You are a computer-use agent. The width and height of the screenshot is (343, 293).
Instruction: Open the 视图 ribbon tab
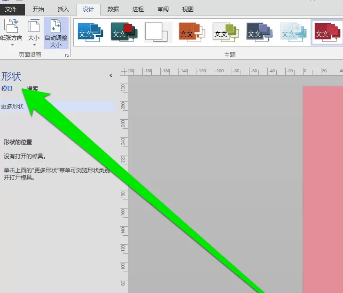tap(187, 9)
